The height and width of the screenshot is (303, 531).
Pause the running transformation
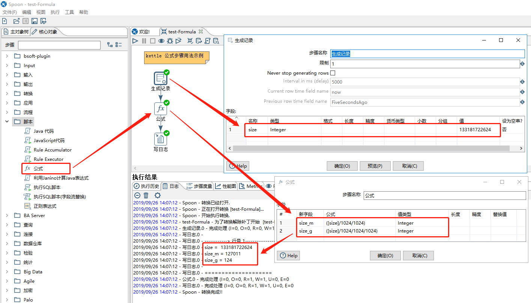click(144, 41)
